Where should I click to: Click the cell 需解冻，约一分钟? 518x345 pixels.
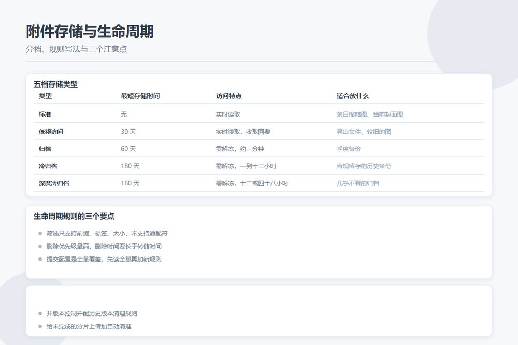click(240, 149)
